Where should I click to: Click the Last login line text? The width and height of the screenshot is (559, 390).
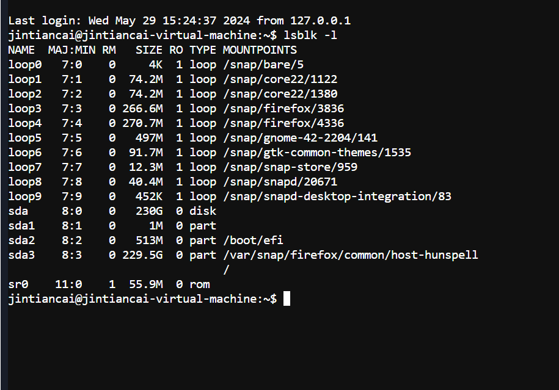coord(180,21)
